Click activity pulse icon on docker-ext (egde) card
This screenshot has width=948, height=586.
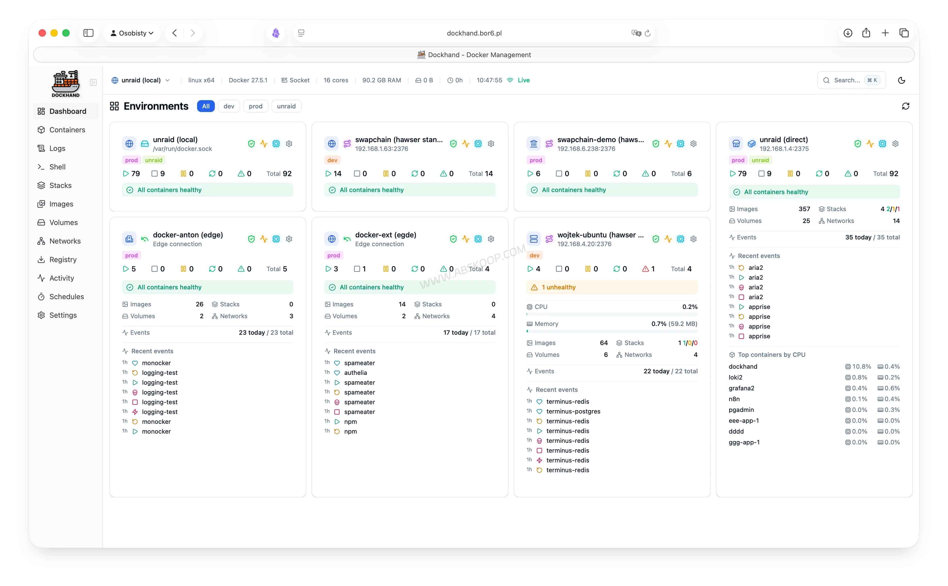point(466,239)
